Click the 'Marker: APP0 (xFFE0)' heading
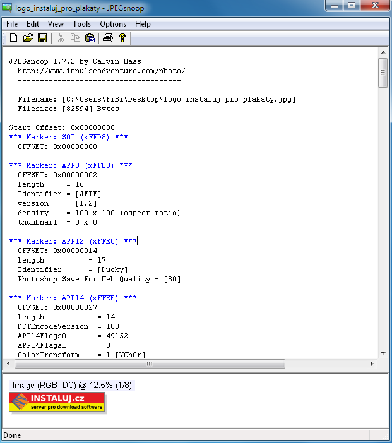 (71, 165)
